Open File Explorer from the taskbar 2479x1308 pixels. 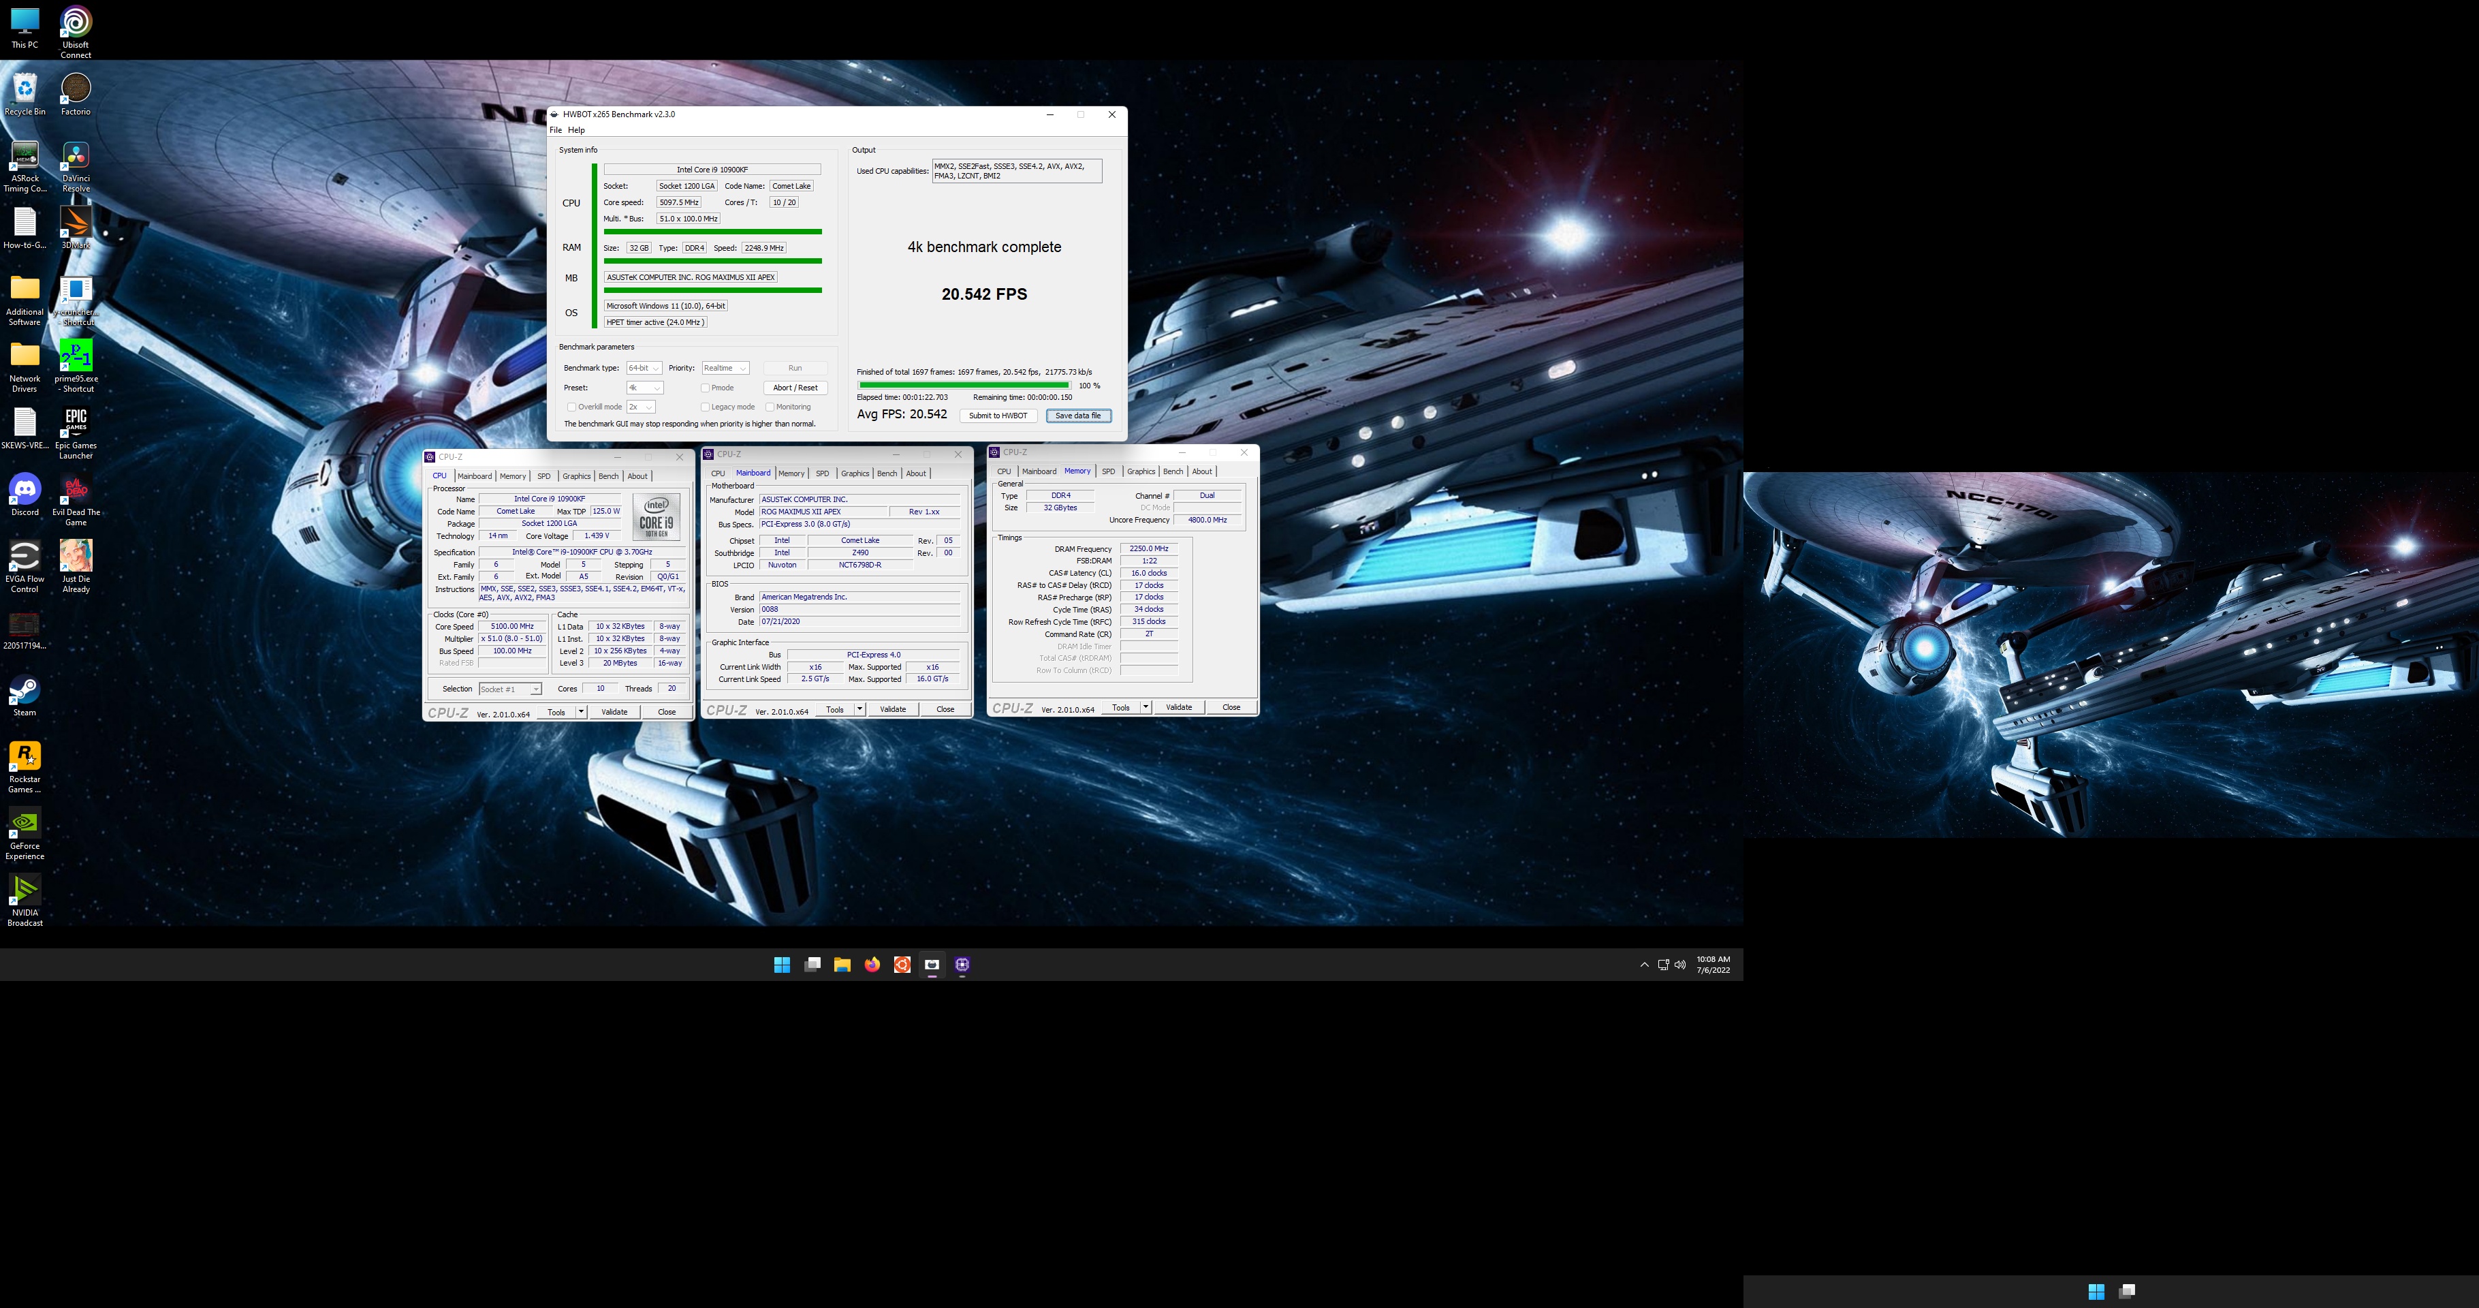click(x=842, y=965)
